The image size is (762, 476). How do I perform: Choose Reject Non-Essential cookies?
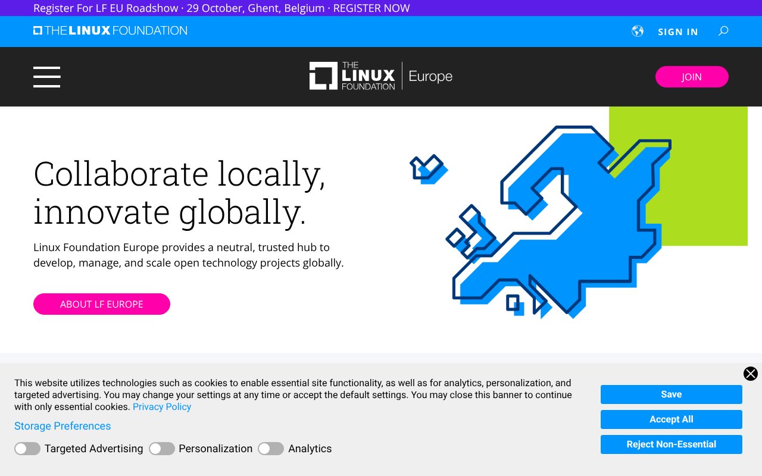[x=671, y=444]
